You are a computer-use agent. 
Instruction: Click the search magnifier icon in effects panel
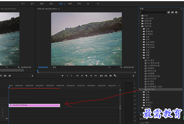(140, 12)
